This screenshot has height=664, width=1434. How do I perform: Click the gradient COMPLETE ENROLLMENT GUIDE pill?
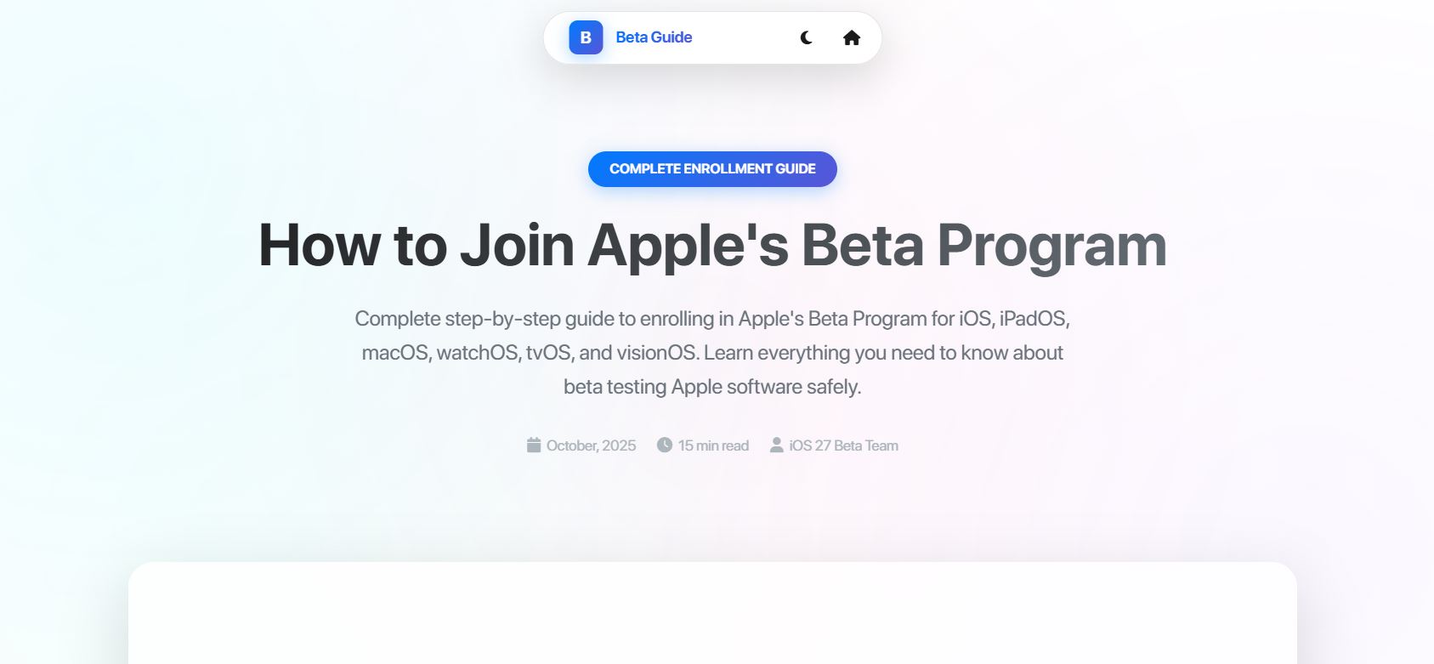click(712, 168)
